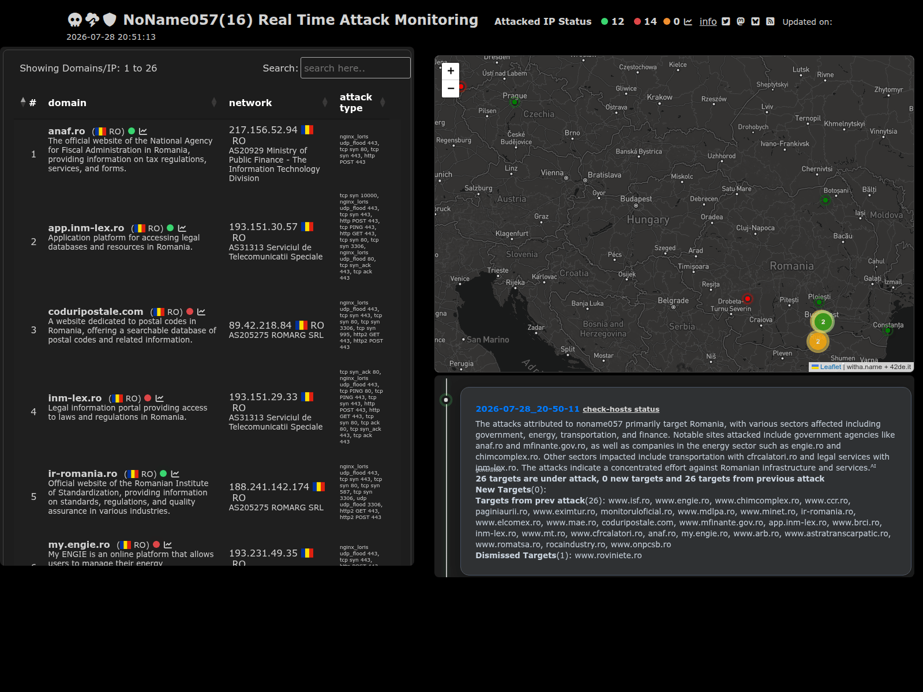Click the Romania flag next to 193.151.30.57
This screenshot has height=692, width=923.
click(307, 227)
